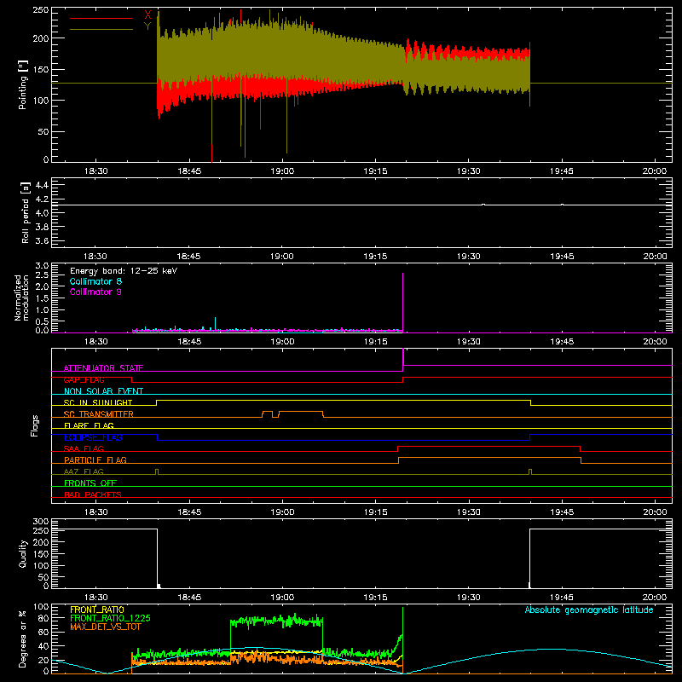Image resolution: width=682 pixels, height=682 pixels.
Task: Click the 4.4 tick label on Roll period axis
Action: click(42, 185)
